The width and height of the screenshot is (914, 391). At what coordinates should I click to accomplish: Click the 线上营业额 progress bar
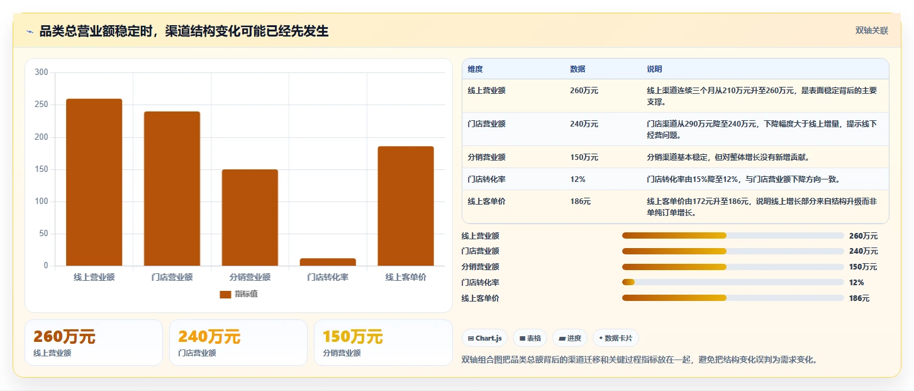click(x=733, y=235)
